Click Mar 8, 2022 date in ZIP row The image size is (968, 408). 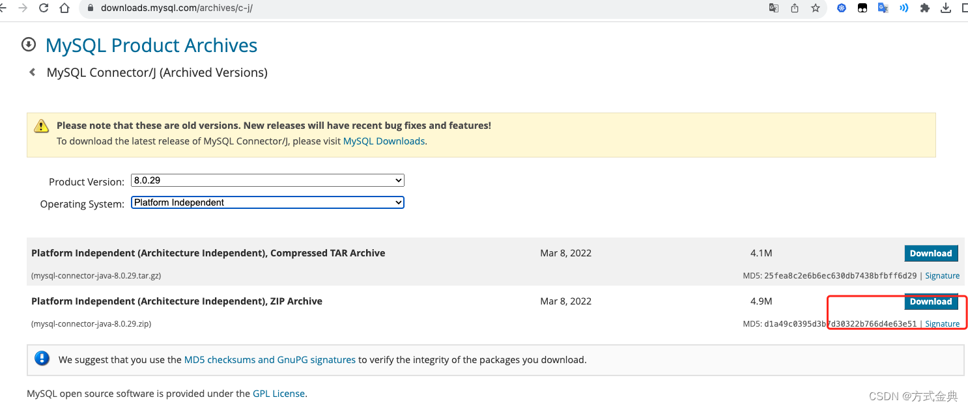tap(565, 301)
